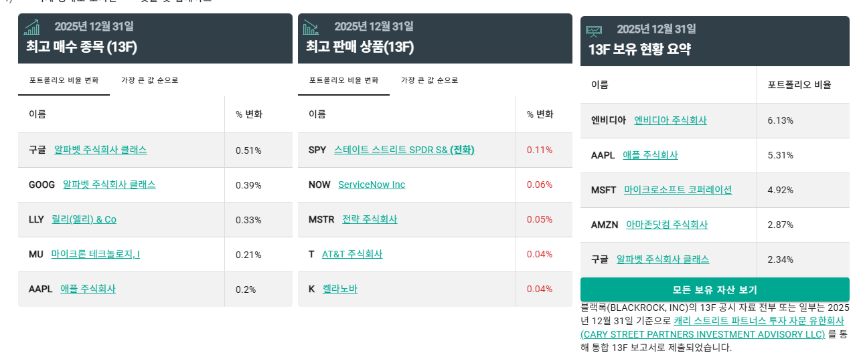The height and width of the screenshot is (355, 859).
Task: Switch to 가장 큰 값 순으로 tab under 최고 판매 상품
Action: (x=430, y=80)
